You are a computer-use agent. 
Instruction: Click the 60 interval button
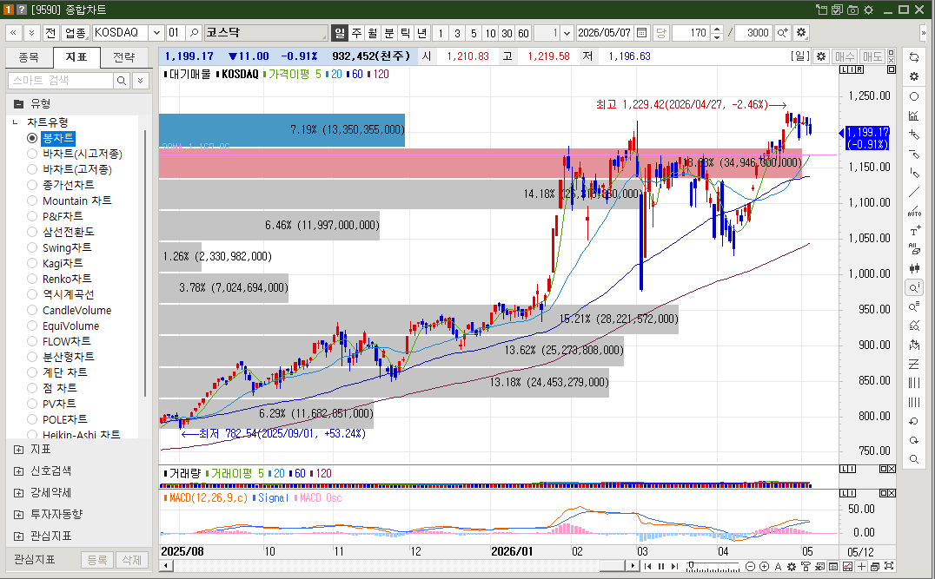pos(524,33)
